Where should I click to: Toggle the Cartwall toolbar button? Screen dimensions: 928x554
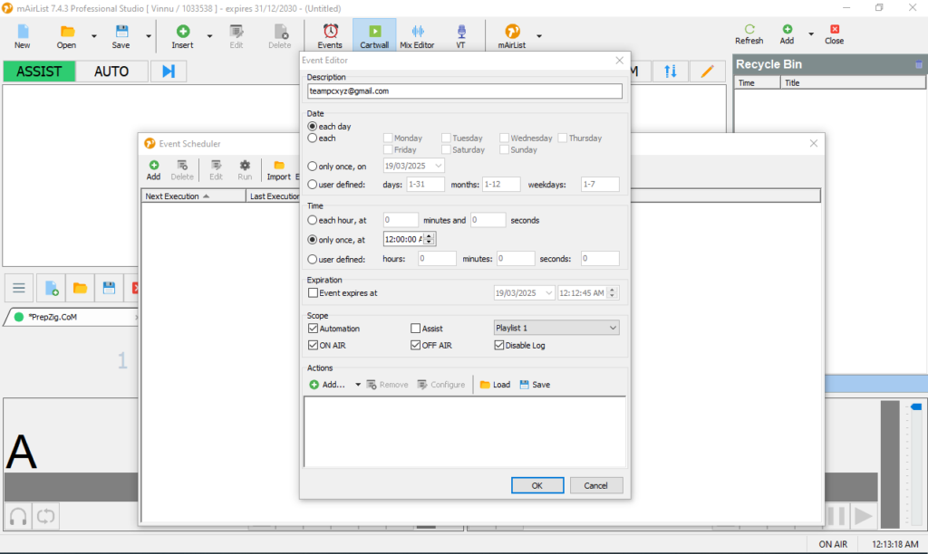pos(374,35)
